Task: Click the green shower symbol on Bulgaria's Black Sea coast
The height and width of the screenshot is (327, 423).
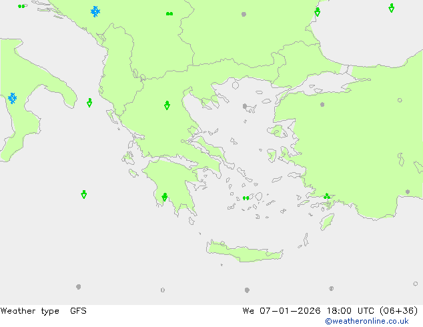Action: [x=318, y=12]
